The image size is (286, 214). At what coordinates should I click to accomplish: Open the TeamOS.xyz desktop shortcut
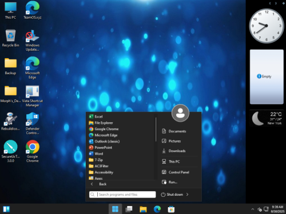[33, 10]
